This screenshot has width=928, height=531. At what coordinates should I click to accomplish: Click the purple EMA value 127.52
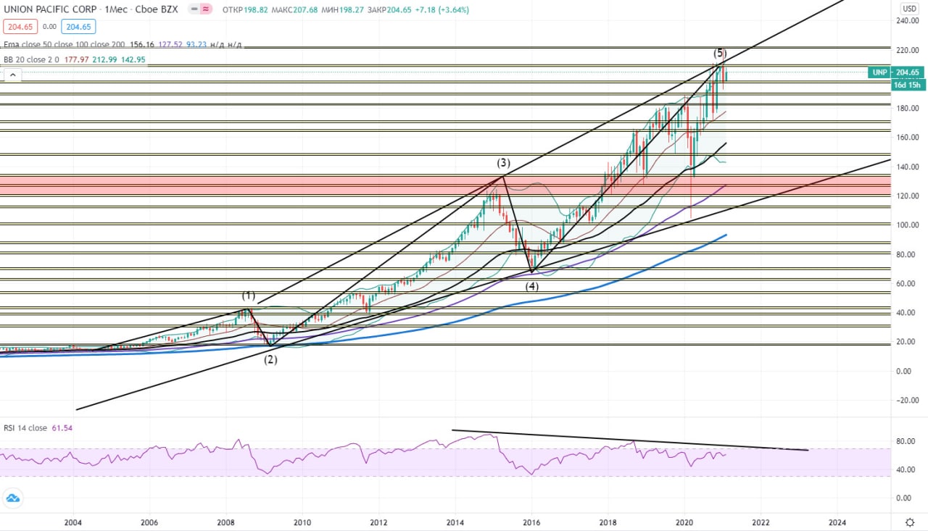(x=170, y=44)
